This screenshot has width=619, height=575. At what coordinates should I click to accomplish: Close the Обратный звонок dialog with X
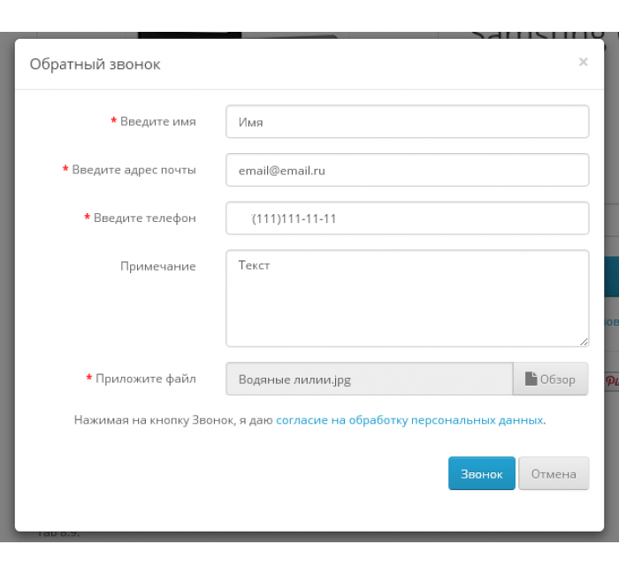583,62
